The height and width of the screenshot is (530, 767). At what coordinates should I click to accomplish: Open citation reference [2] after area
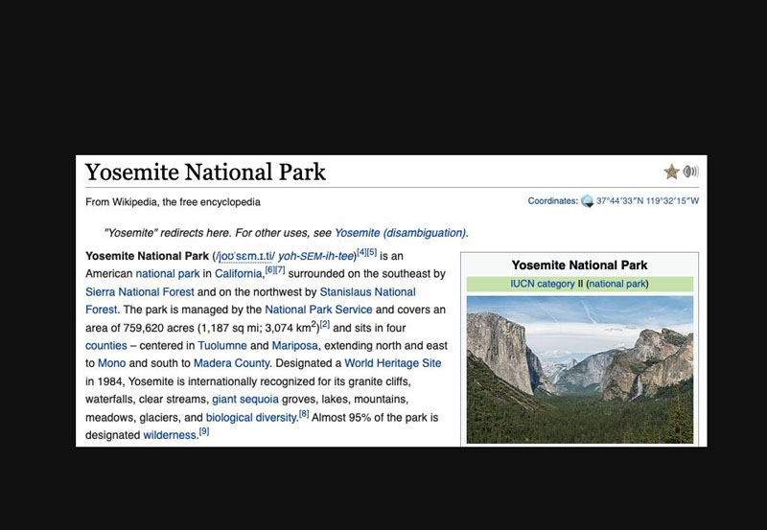point(325,324)
